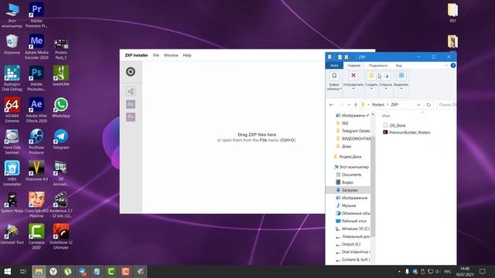Click the navigation pane scroll-up arrow
The width and height of the screenshot is (495, 278).
pos(373,114)
